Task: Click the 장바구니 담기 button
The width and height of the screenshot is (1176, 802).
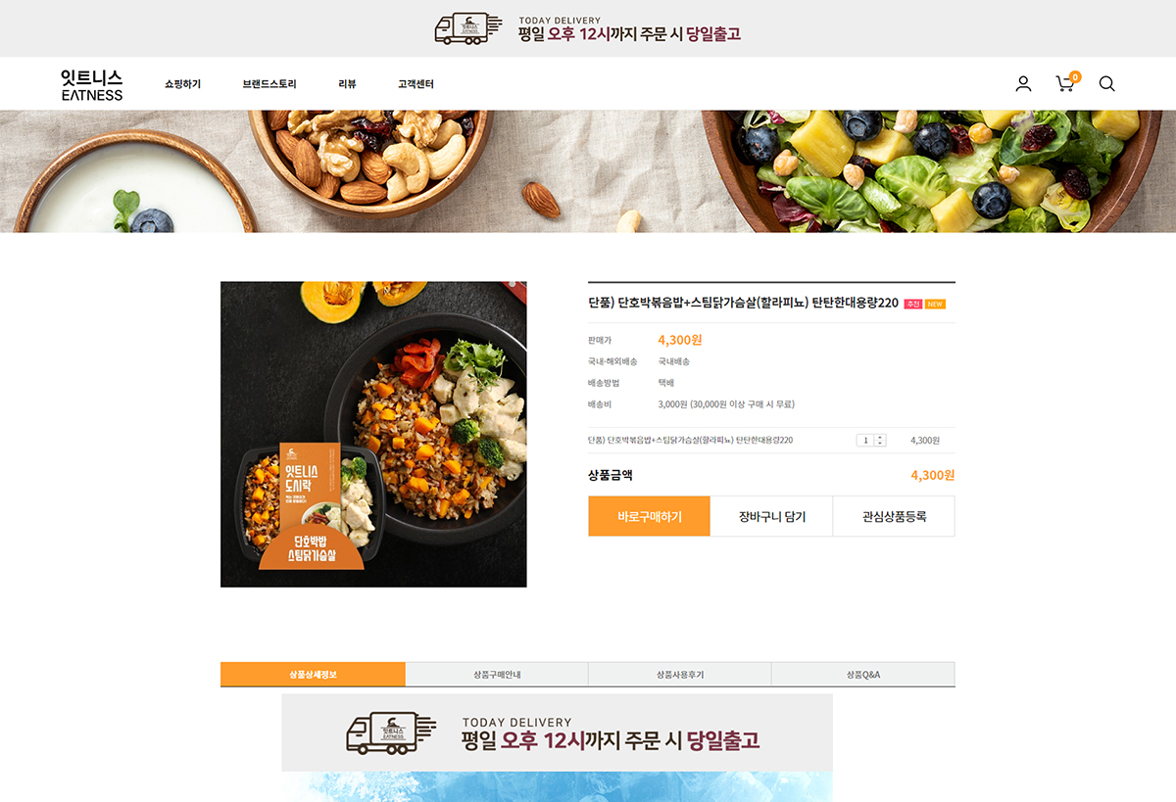Action: [x=771, y=516]
